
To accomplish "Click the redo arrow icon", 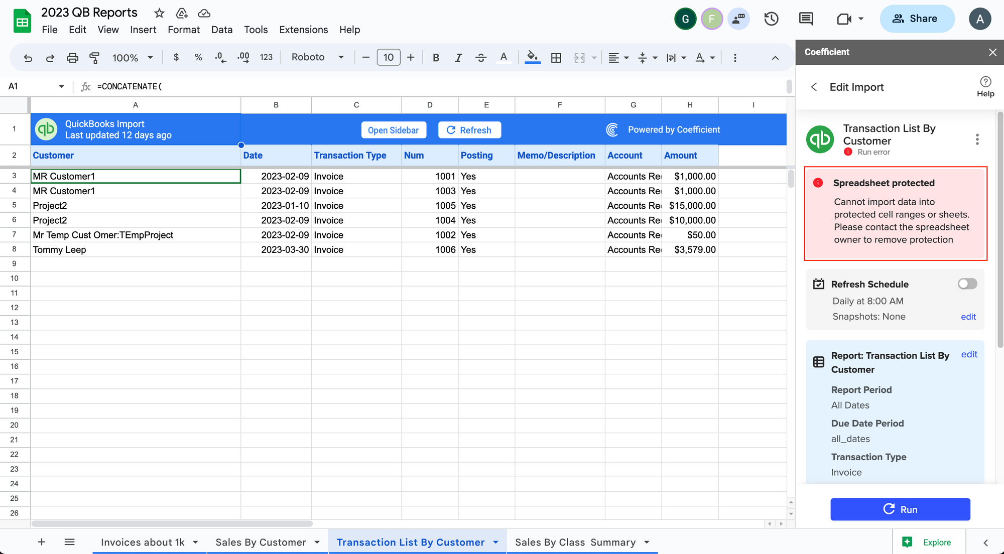I will 50,58.
